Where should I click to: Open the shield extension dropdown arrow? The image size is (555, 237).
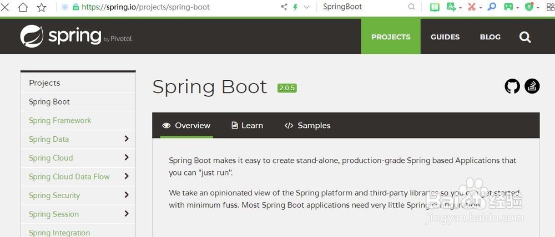pyautogui.click(x=538, y=8)
